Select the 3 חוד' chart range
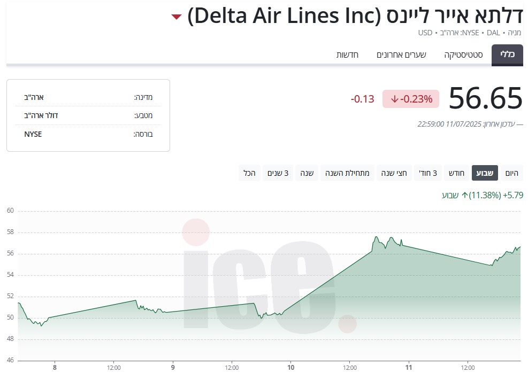The width and height of the screenshot is (528, 373). coord(427,173)
